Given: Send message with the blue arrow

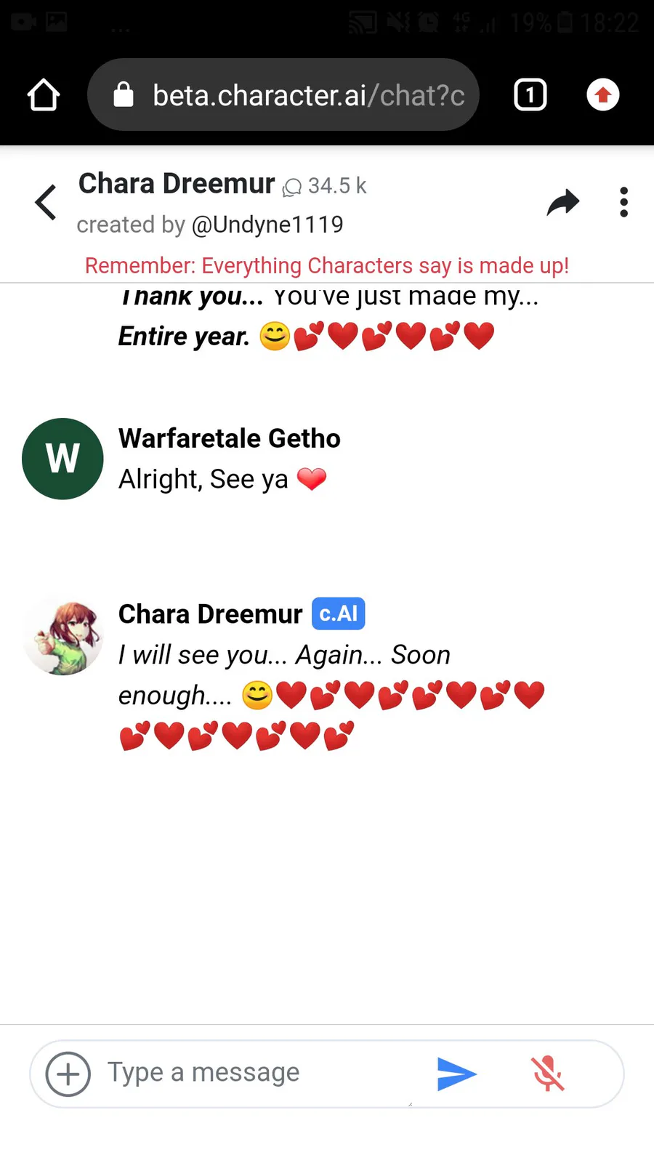Looking at the screenshot, I should click(x=457, y=1074).
